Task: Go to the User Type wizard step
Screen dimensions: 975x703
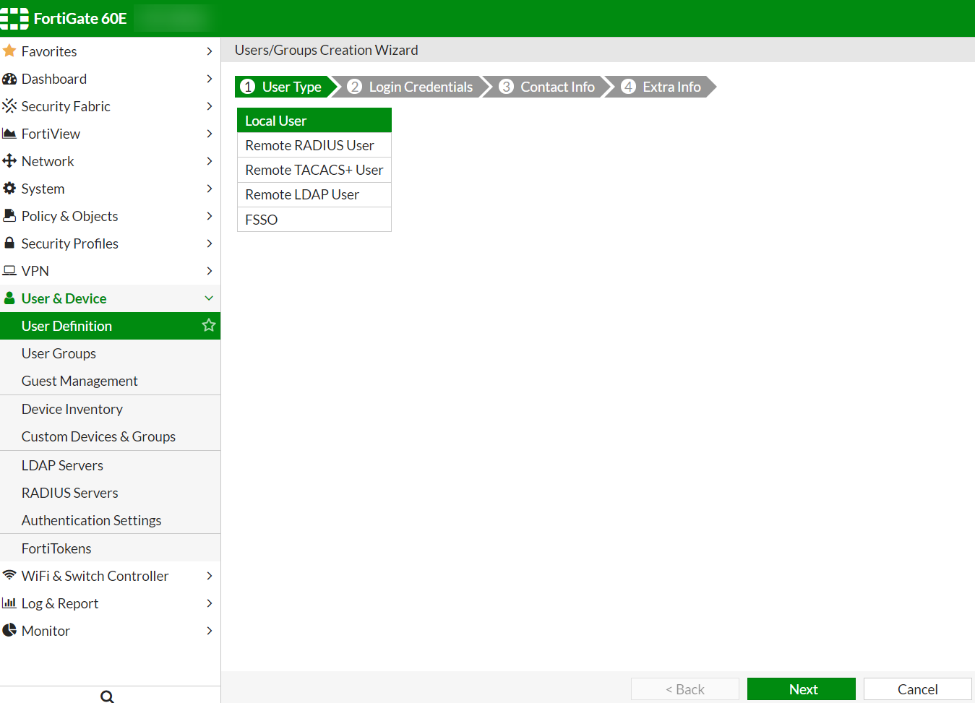Action: [x=287, y=87]
